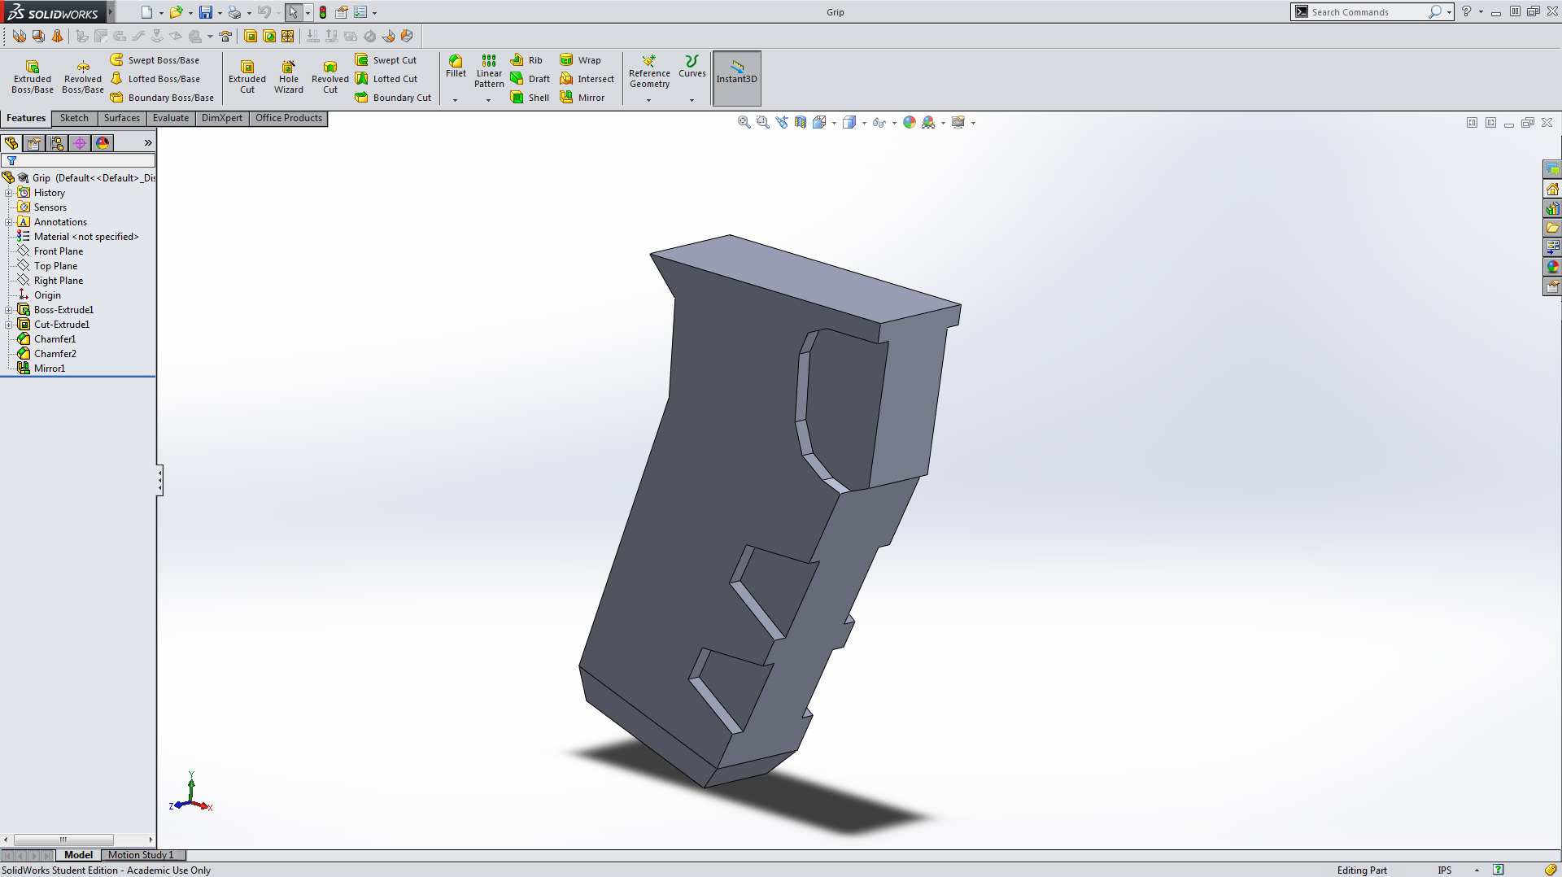Open the DisplayManager tab in the feature panel
Viewport: 1562px width, 877px height.
[x=103, y=143]
